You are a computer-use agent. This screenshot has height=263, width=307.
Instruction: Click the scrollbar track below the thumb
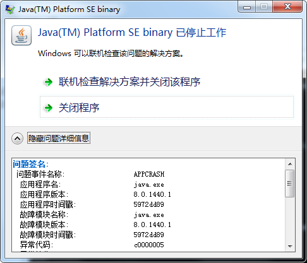point(290,219)
